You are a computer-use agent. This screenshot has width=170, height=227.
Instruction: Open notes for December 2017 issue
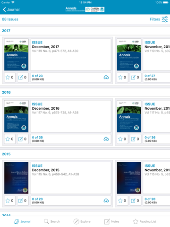23,78
